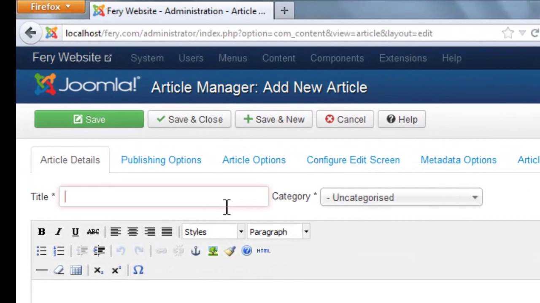The image size is (540, 303).
Task: Open the Paragraph format dropdown
Action: [279, 232]
